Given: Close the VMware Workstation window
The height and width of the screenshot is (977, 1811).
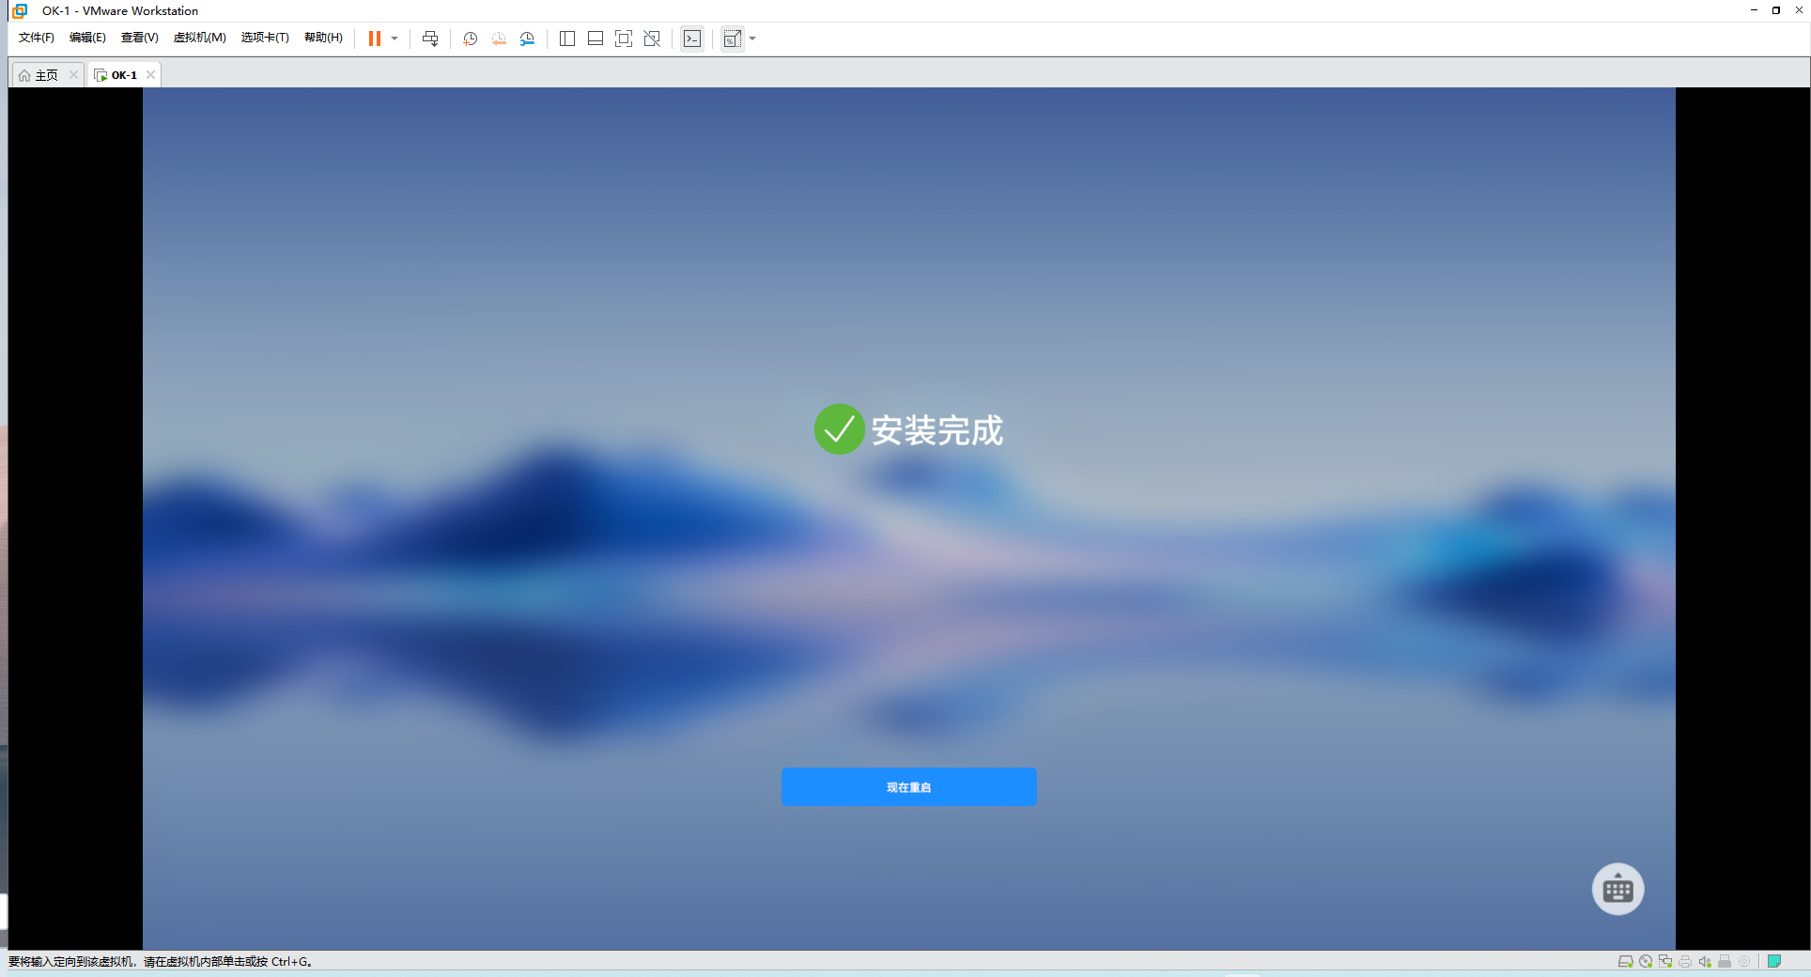Looking at the screenshot, I should (x=1799, y=10).
